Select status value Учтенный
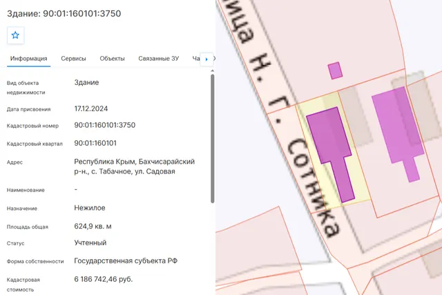Viewport: 442px width, 295px height. click(x=90, y=242)
